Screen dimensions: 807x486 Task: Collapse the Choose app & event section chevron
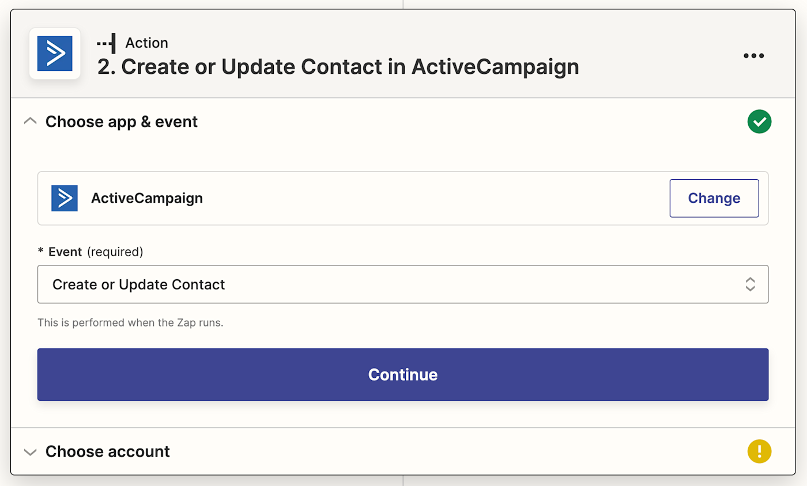pyautogui.click(x=31, y=121)
